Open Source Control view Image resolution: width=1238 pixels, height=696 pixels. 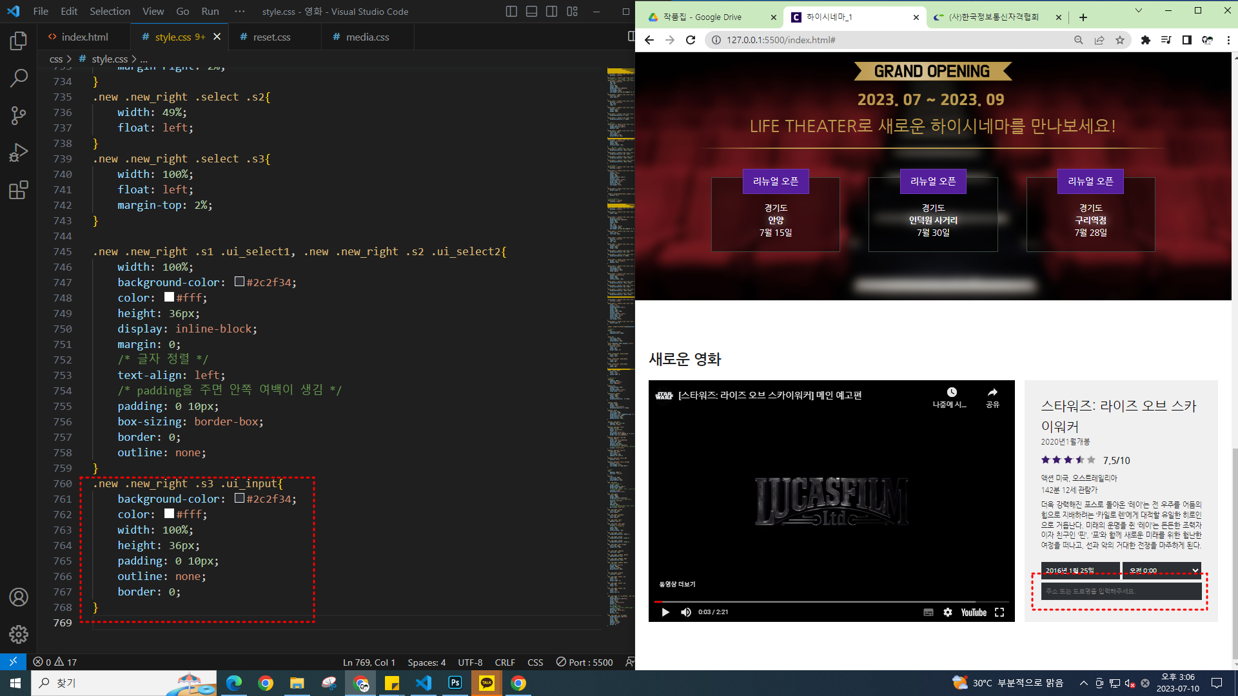pyautogui.click(x=19, y=116)
